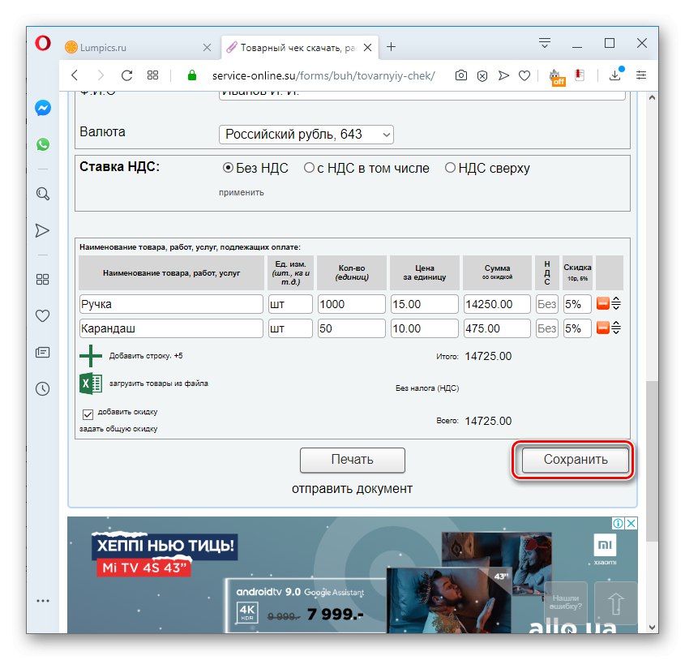Image resolution: width=685 pixels, height=660 pixels.
Task: Click the sum field showing 475.00
Action: pos(497,328)
